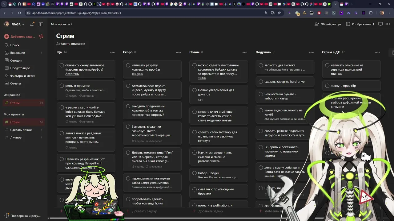Complete task чекнуть opus clip
Viewport: 394px width, 221px height.
pos(327,86)
